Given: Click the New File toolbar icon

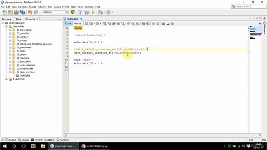Looking at the screenshot, I should point(5,12).
